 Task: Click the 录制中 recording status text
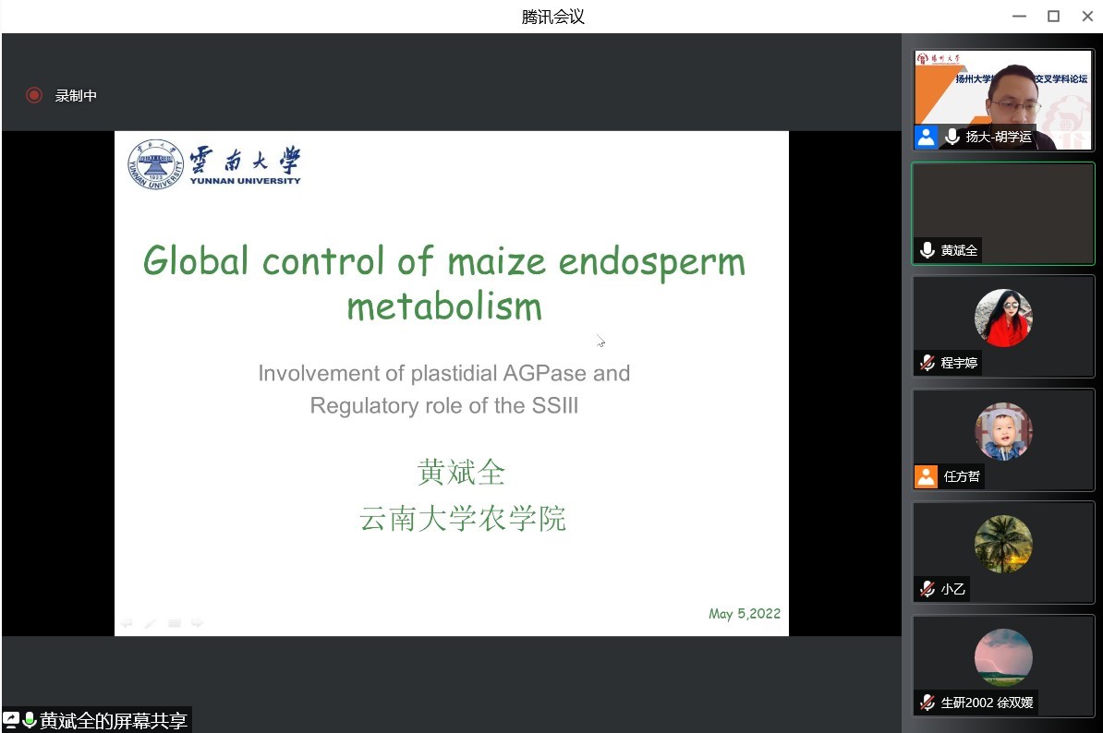(x=76, y=95)
